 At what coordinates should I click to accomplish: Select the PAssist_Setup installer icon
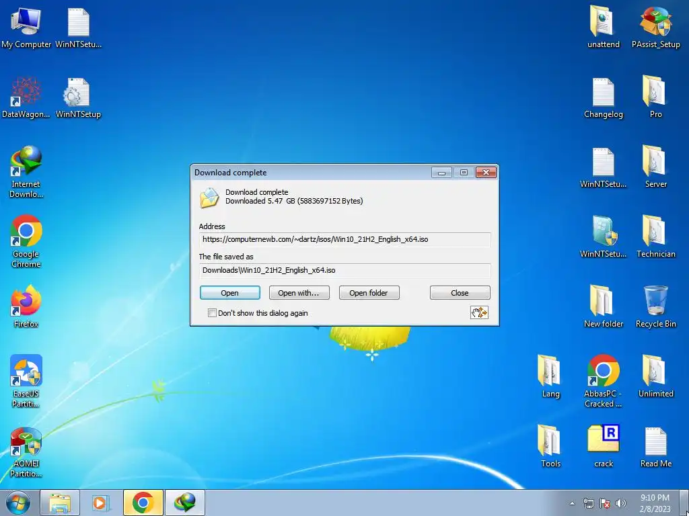655,27
